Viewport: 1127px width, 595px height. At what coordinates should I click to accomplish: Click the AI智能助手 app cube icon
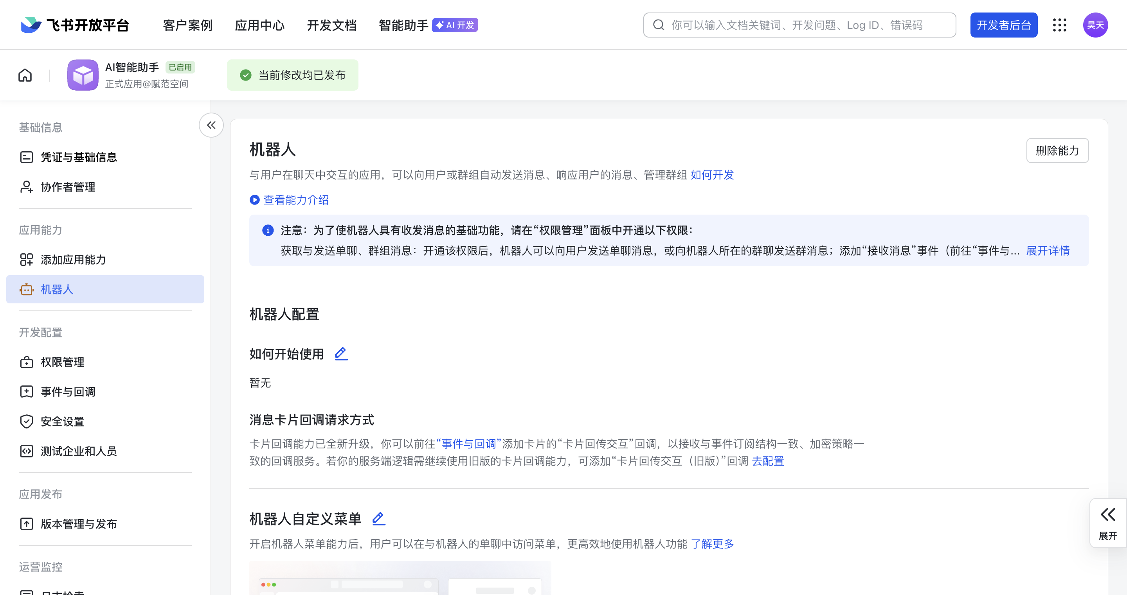pos(83,75)
